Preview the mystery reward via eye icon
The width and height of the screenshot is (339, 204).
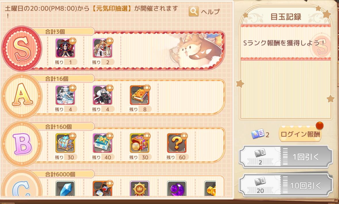pyautogui.click(x=184, y=136)
